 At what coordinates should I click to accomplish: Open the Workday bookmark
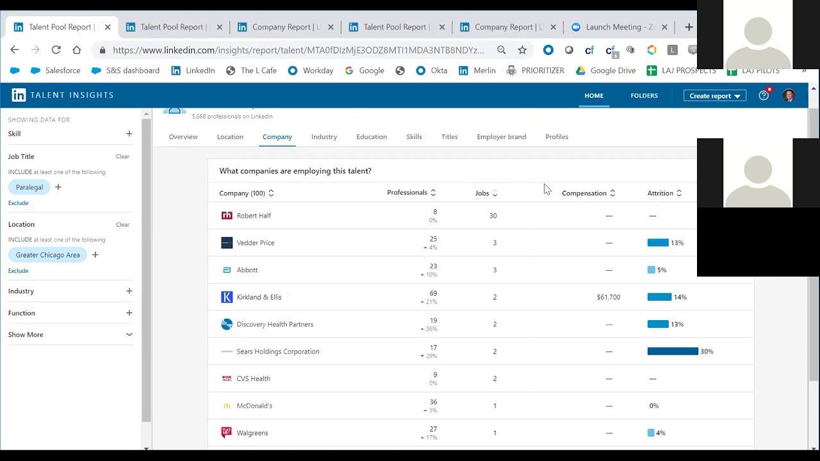coord(311,70)
